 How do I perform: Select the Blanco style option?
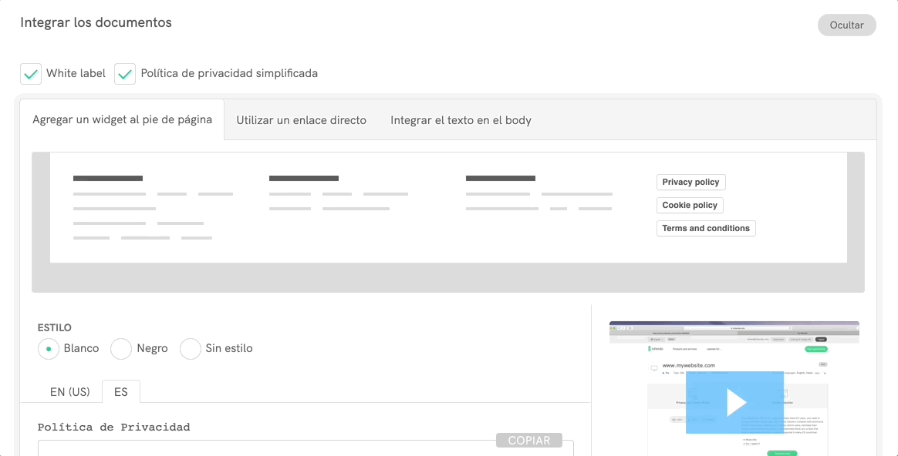click(x=49, y=349)
